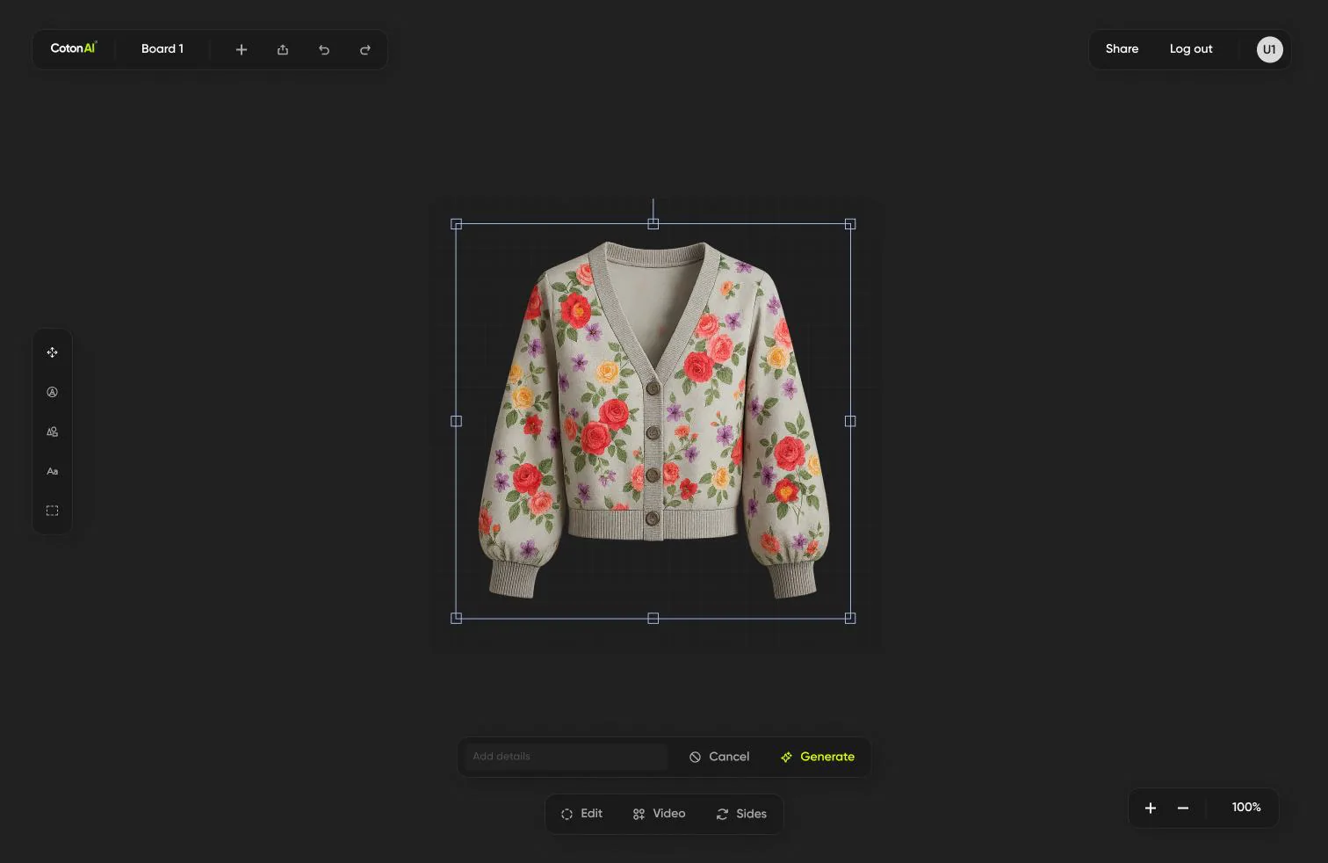Click the CotonAI logo
This screenshot has height=863, width=1328.
(74, 48)
